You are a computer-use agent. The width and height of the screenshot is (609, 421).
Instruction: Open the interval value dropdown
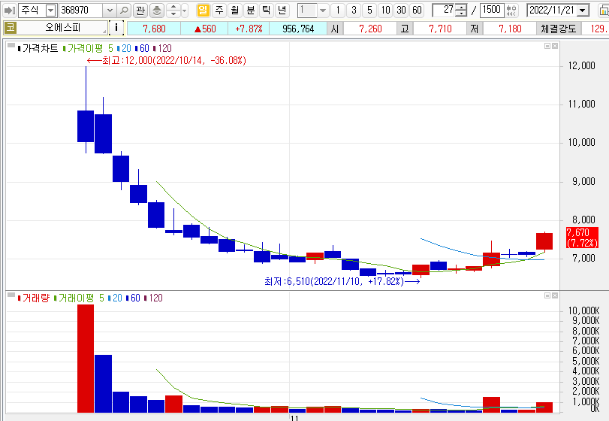pos(323,11)
